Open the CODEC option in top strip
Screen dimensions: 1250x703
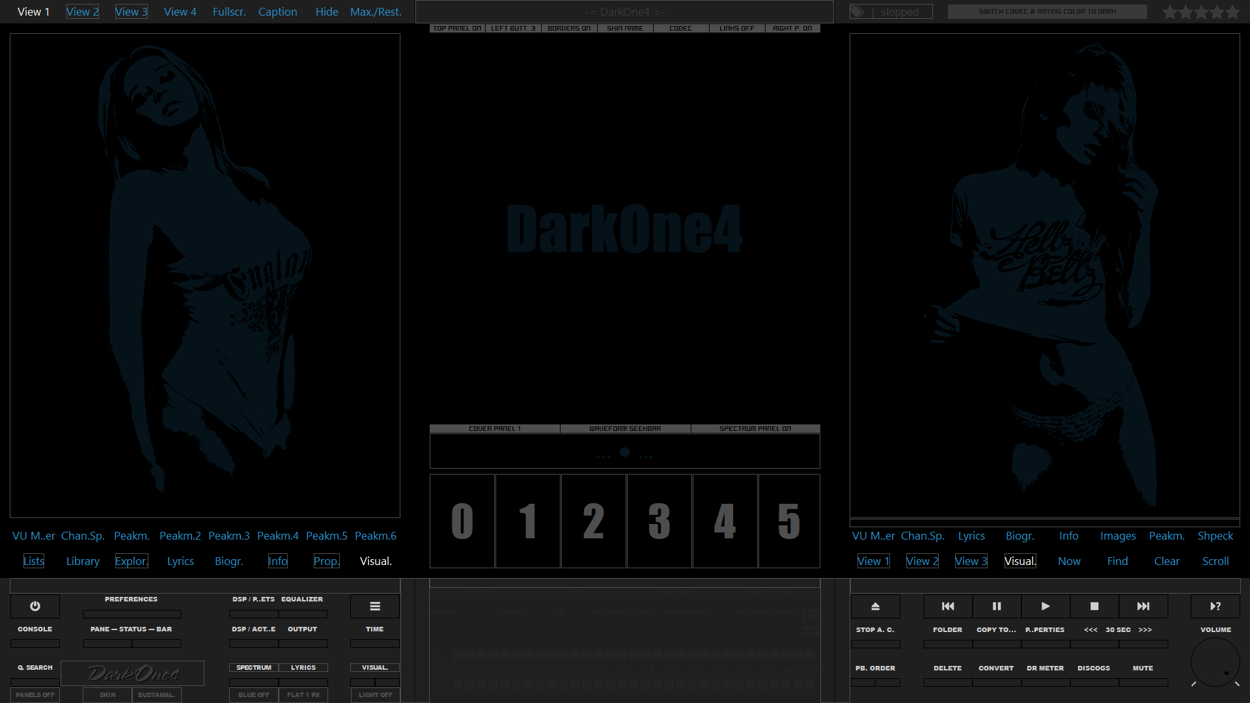click(x=680, y=29)
